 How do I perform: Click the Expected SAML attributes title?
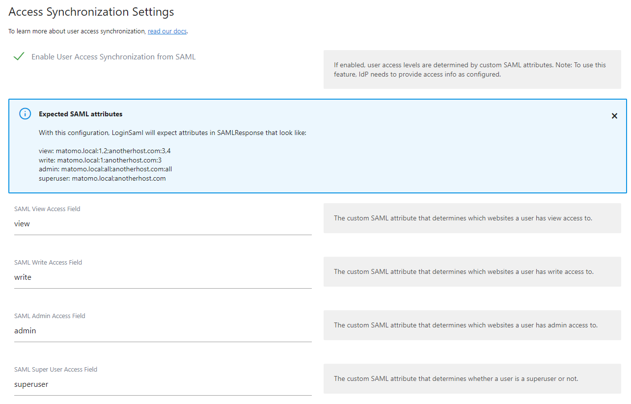81,113
